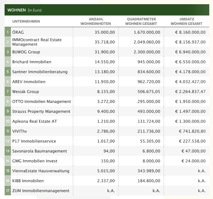This screenshot has height=199, width=213.
Task: Click rank badge 3 next to BUWOG Group
Action: click(x=8, y=52)
